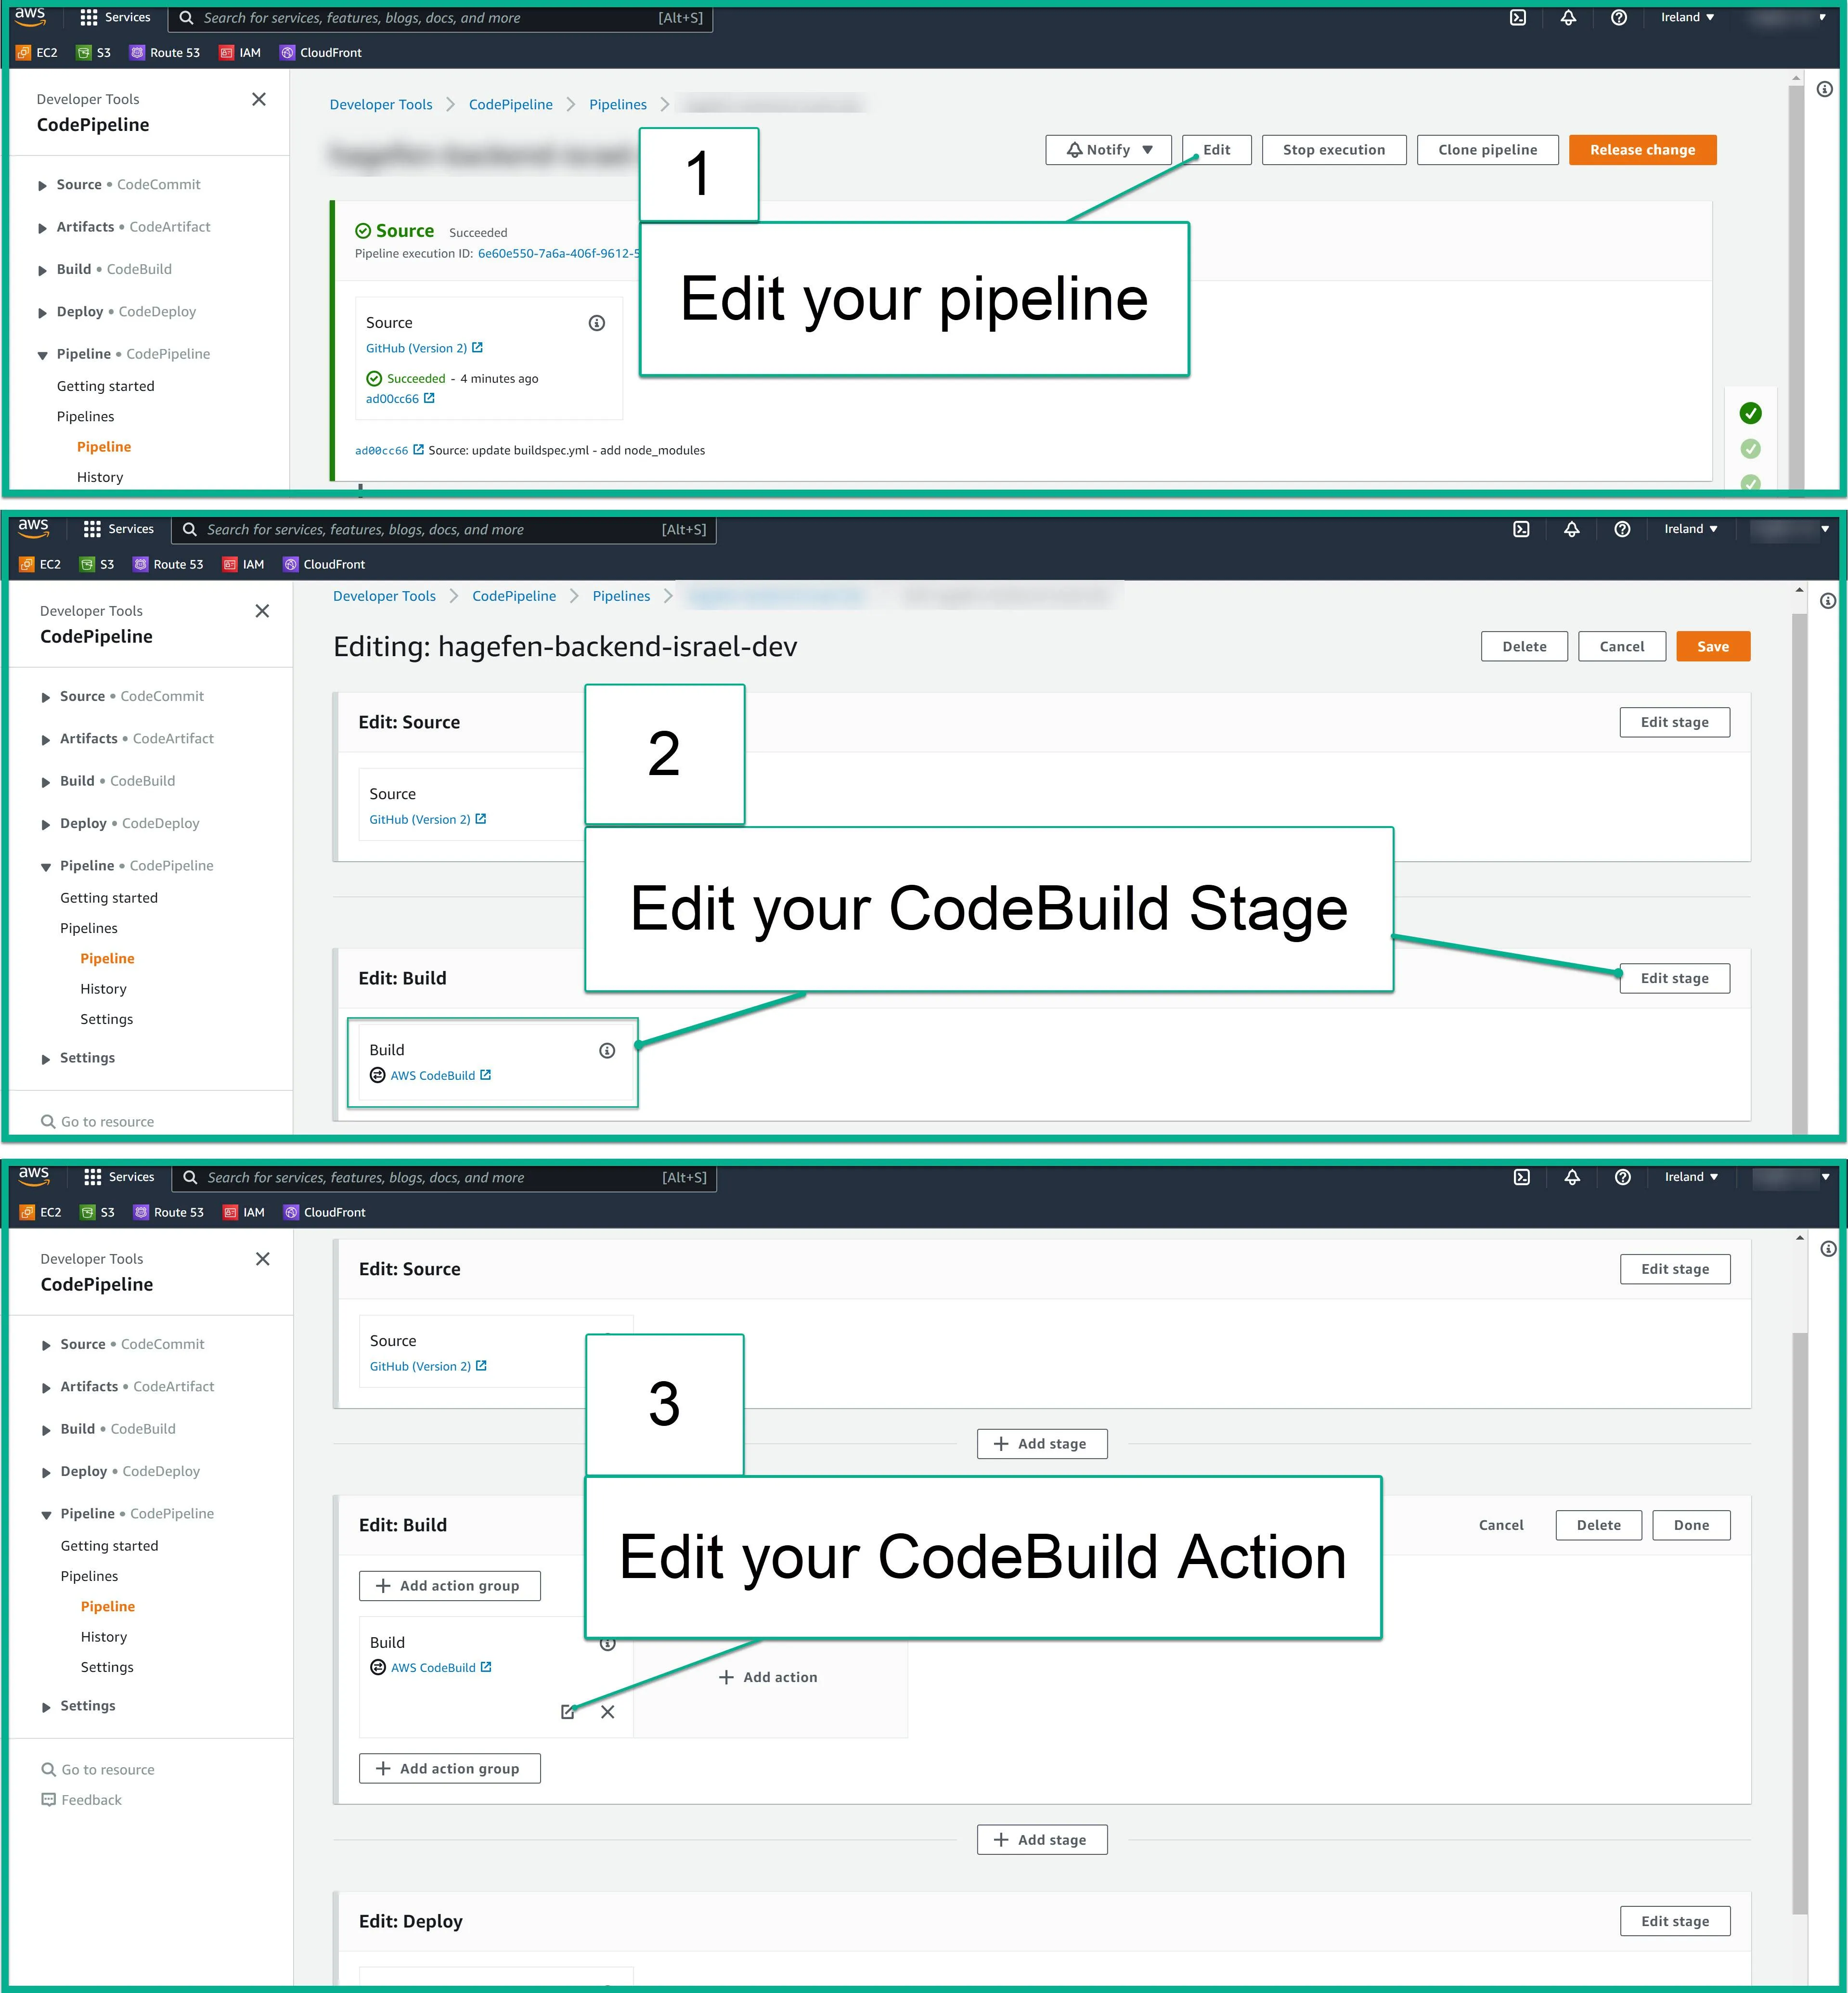Click external-link icon next to ad00cc66 under Succeeded
Viewport: 1848px width, 1993px height.
(429, 398)
